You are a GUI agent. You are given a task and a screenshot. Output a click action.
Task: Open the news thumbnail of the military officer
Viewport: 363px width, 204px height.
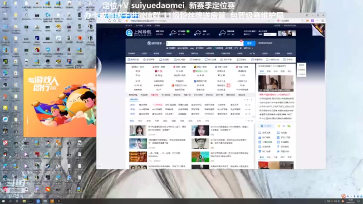click(200, 144)
